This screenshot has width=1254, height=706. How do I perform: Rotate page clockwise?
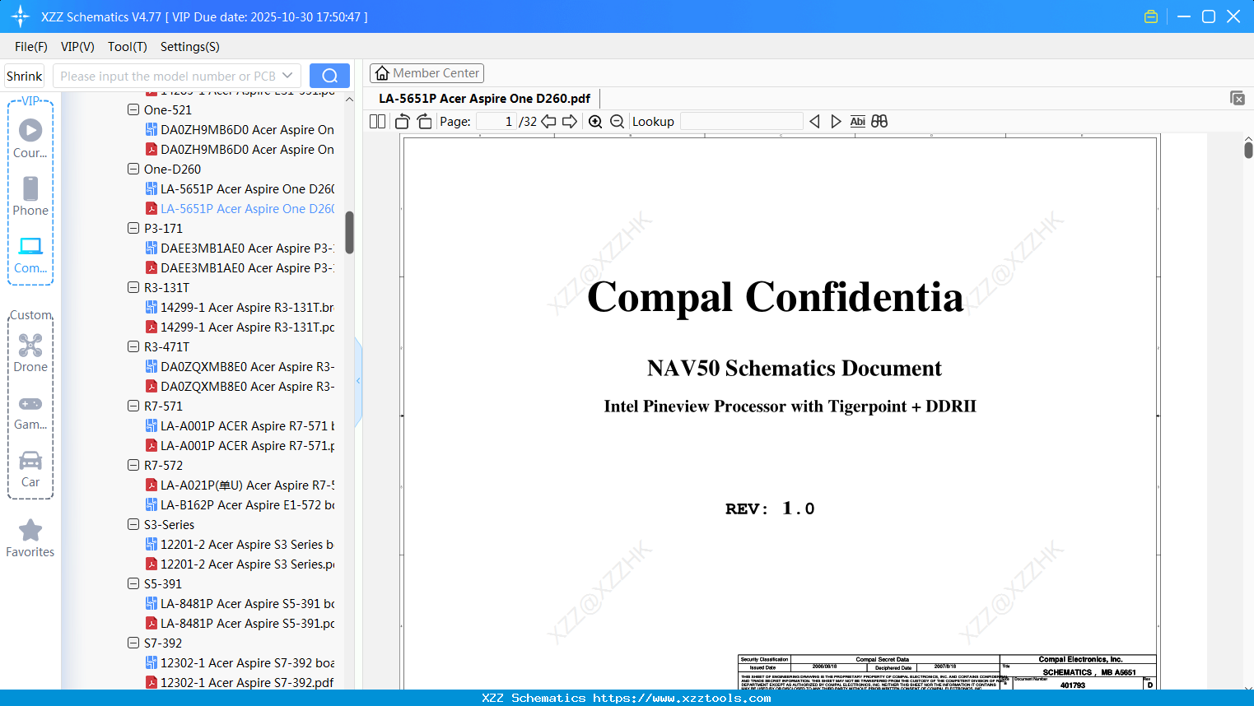click(424, 122)
